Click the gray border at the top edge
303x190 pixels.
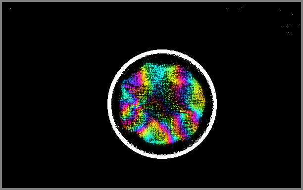point(151,1)
